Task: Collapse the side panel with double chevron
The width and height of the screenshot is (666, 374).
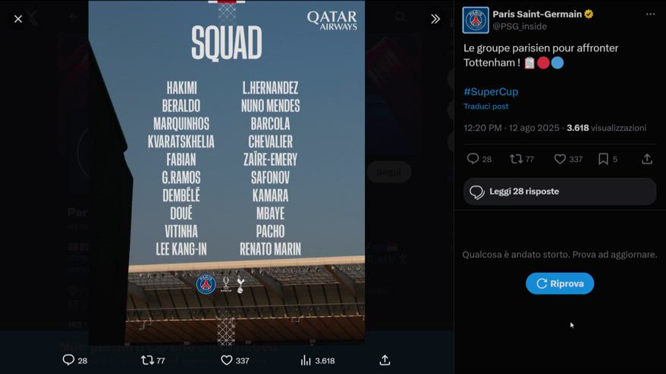Action: click(x=435, y=19)
